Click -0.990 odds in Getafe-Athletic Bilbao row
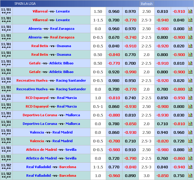 click(130, 72)
